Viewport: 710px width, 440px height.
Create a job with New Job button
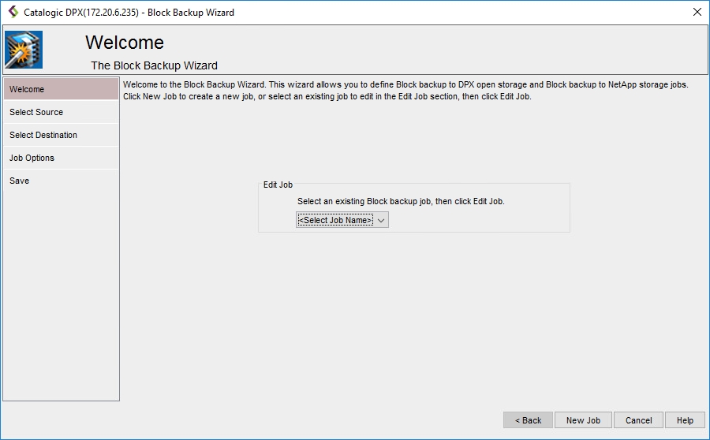[583, 420]
